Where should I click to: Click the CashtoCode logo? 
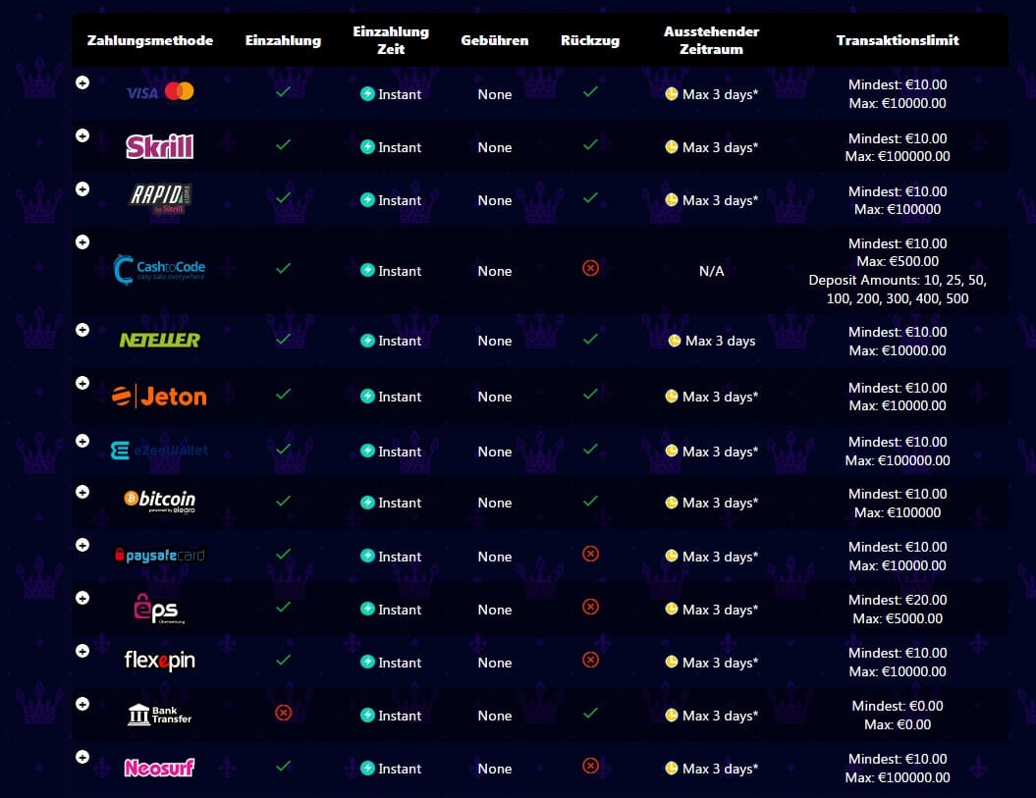click(x=159, y=270)
